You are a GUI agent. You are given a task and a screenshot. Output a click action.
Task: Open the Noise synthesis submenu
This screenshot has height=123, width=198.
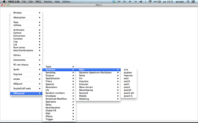(x=98, y=75)
